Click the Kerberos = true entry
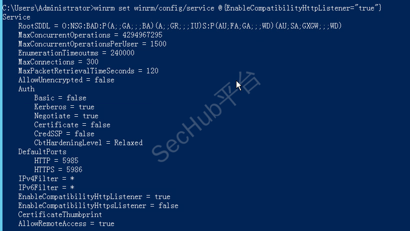Screen dimensions: 410x231 (x=64, y=107)
